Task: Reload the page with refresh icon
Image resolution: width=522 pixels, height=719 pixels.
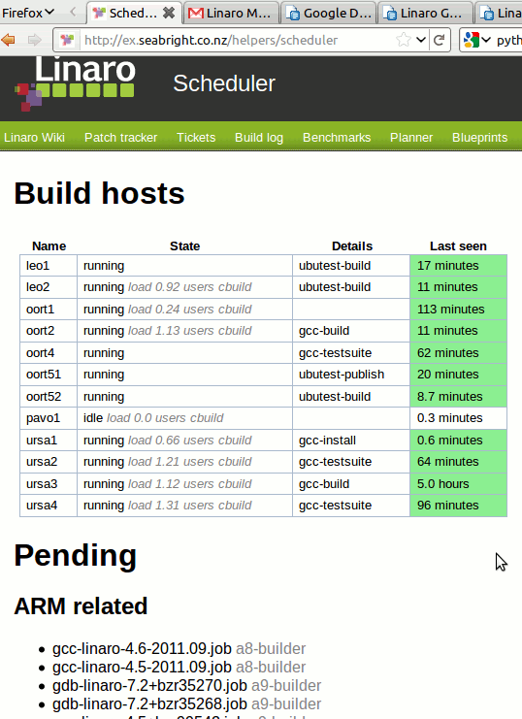Action: 439,40
